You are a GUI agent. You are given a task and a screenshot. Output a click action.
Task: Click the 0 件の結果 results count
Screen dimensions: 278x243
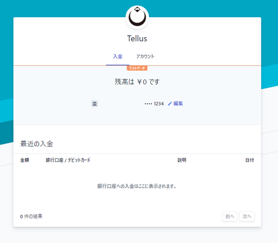31,217
